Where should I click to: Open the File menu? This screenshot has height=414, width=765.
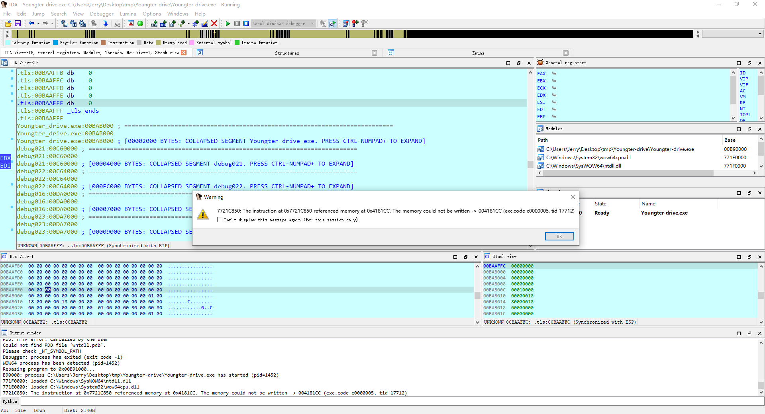(x=7, y=14)
